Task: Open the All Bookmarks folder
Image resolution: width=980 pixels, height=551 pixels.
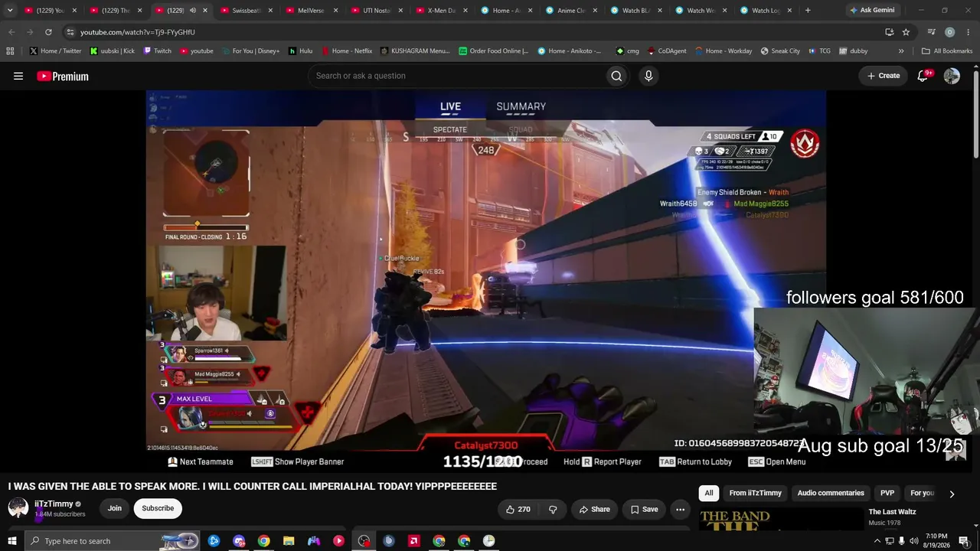Action: [x=947, y=51]
